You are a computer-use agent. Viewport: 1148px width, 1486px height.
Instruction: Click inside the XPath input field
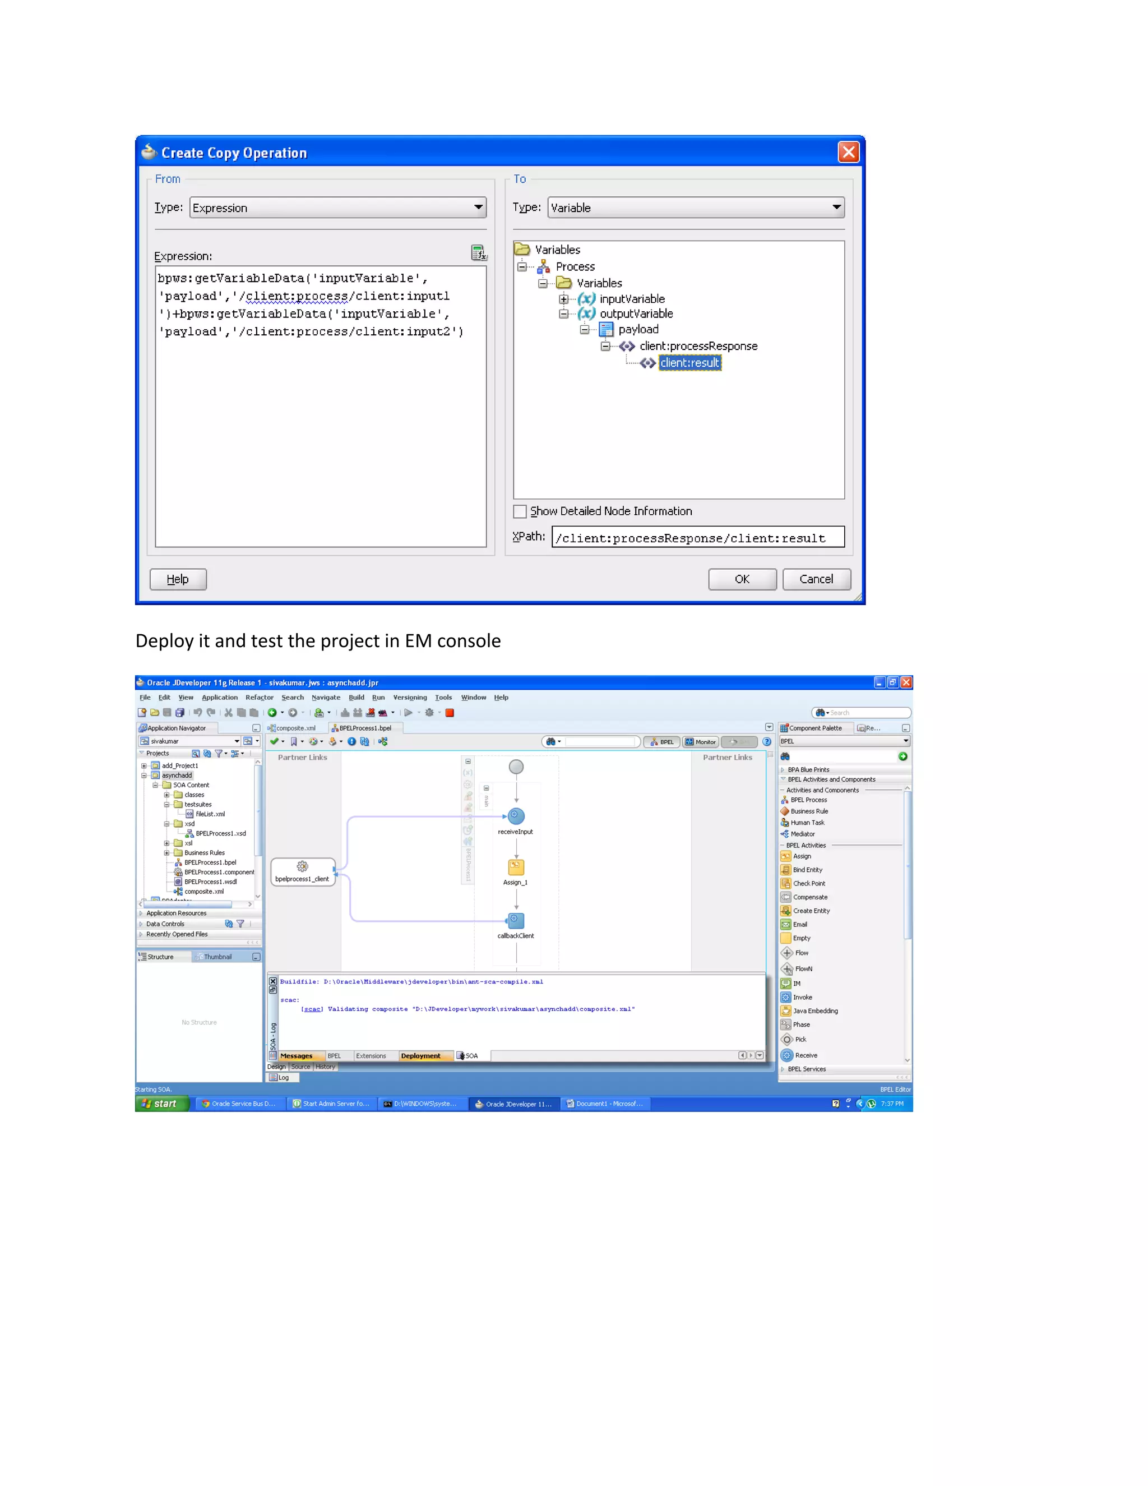698,538
